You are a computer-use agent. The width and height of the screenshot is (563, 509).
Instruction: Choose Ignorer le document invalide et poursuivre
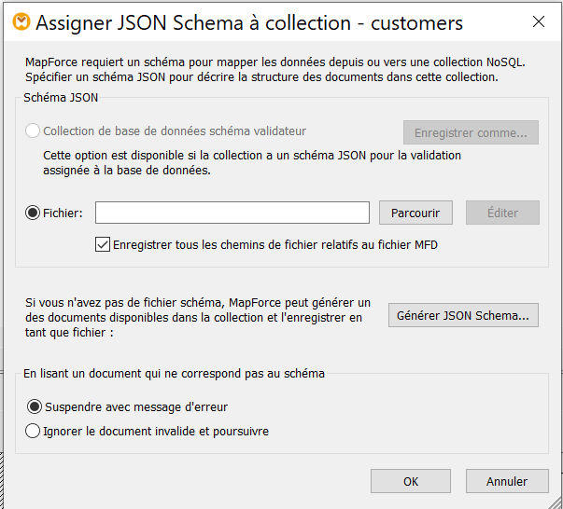coord(34,431)
